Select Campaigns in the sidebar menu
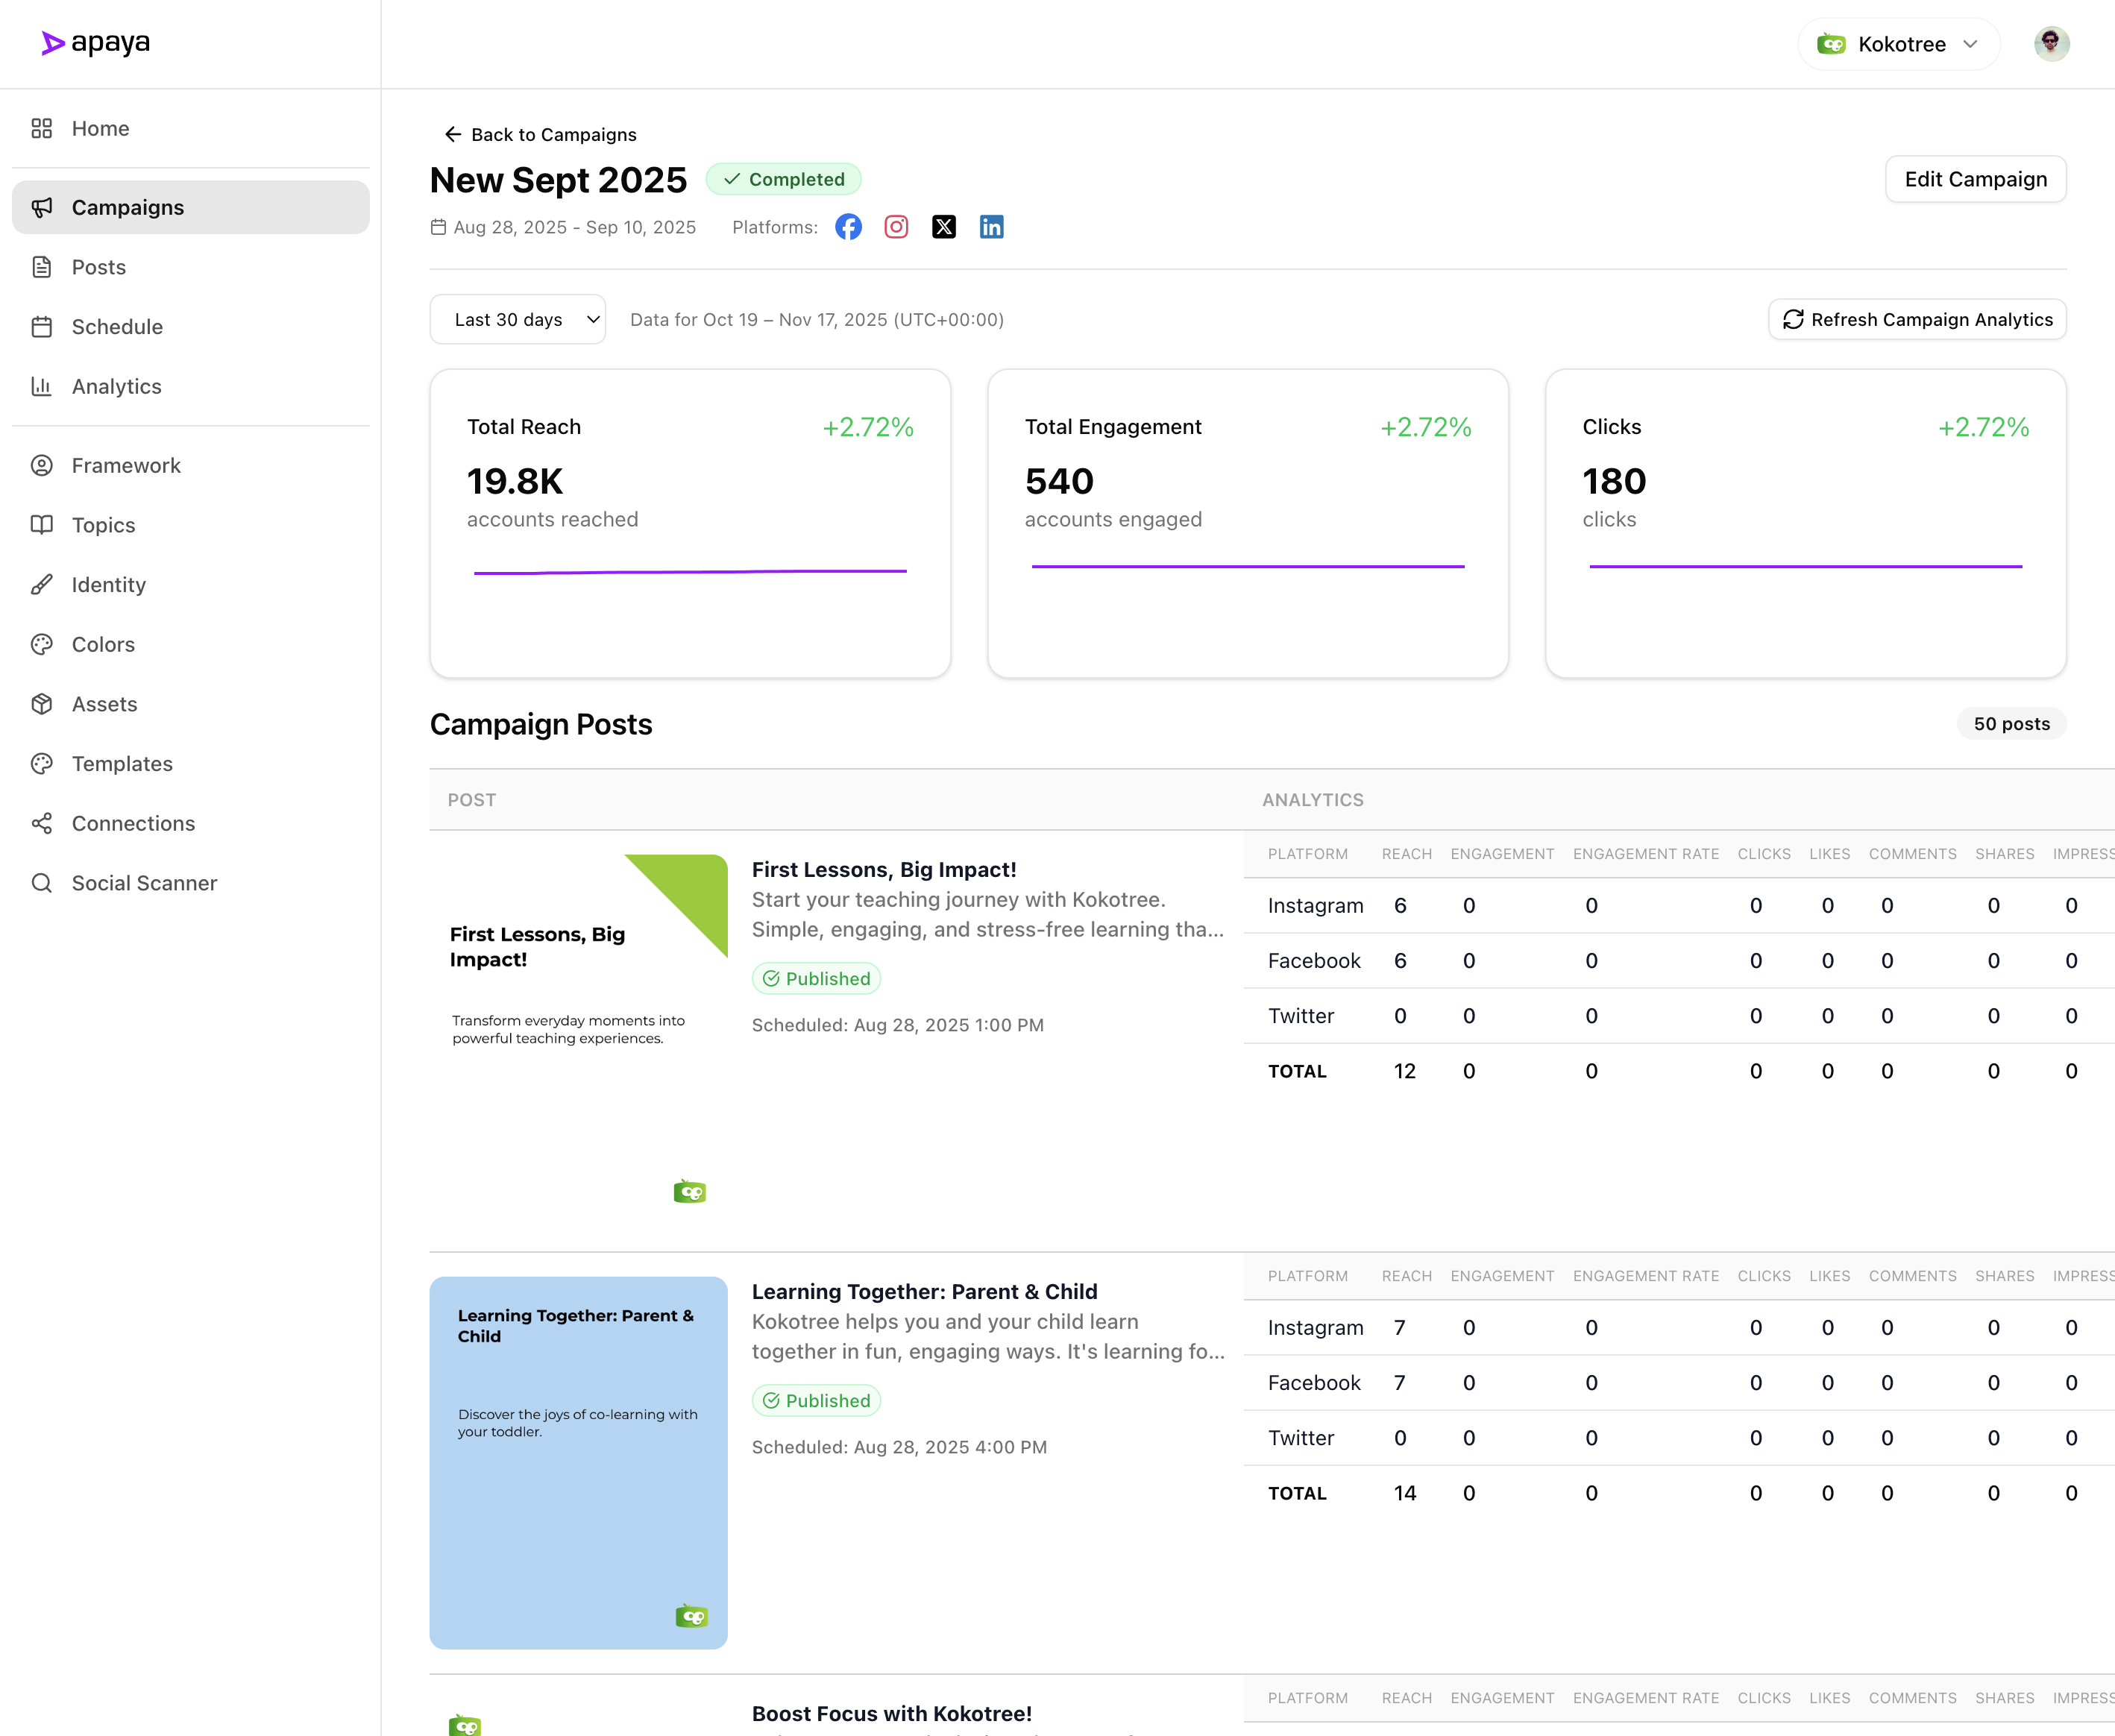Viewport: 2115px width, 1736px height. (127, 207)
